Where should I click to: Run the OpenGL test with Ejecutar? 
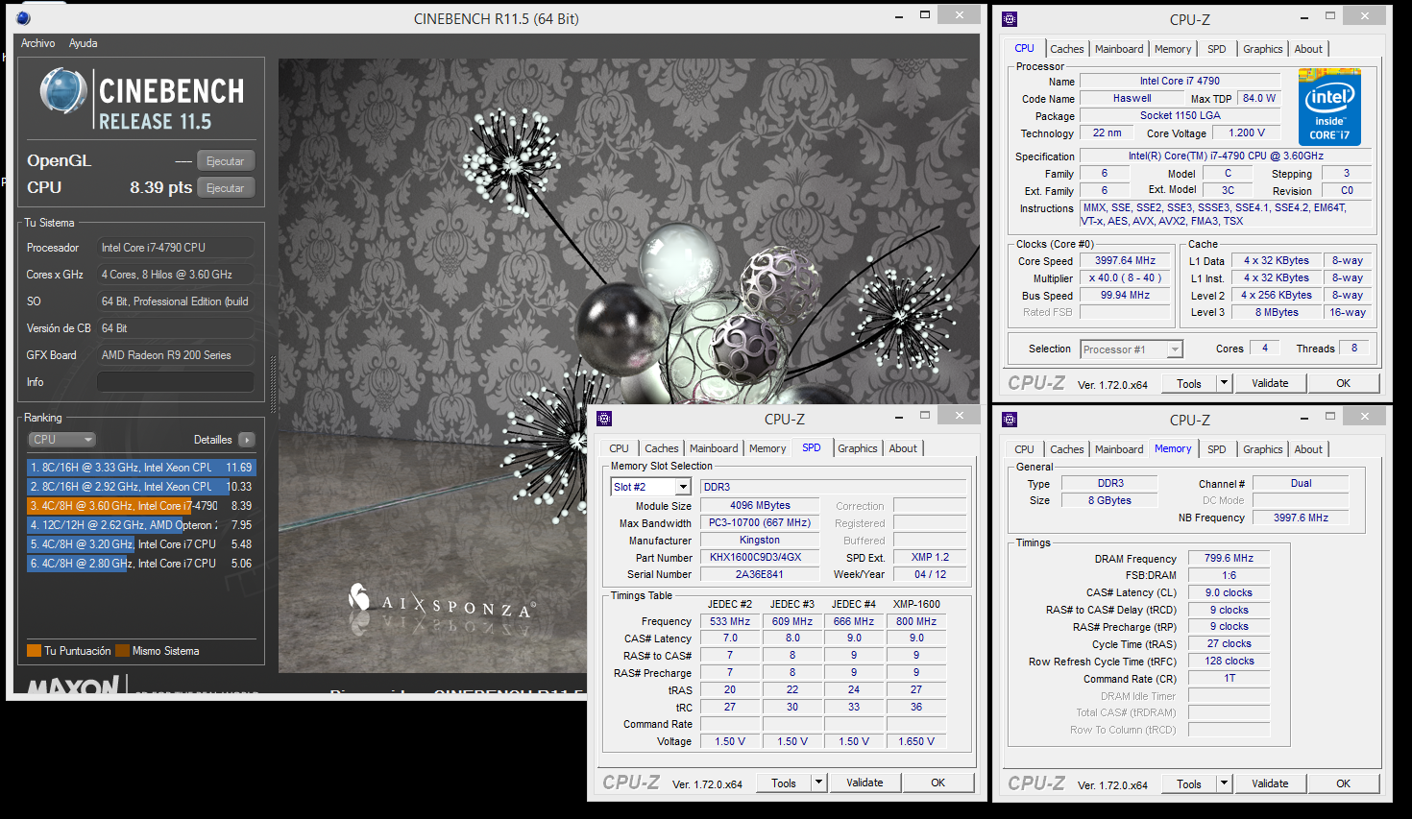[226, 161]
